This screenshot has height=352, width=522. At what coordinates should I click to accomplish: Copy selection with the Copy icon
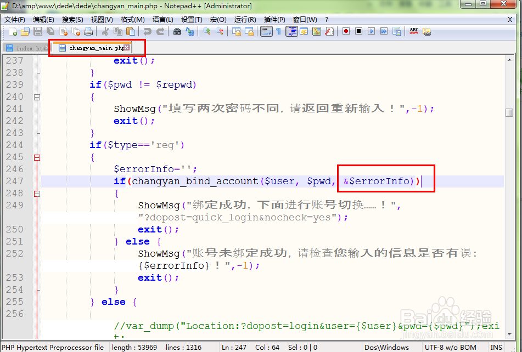tap(118, 32)
